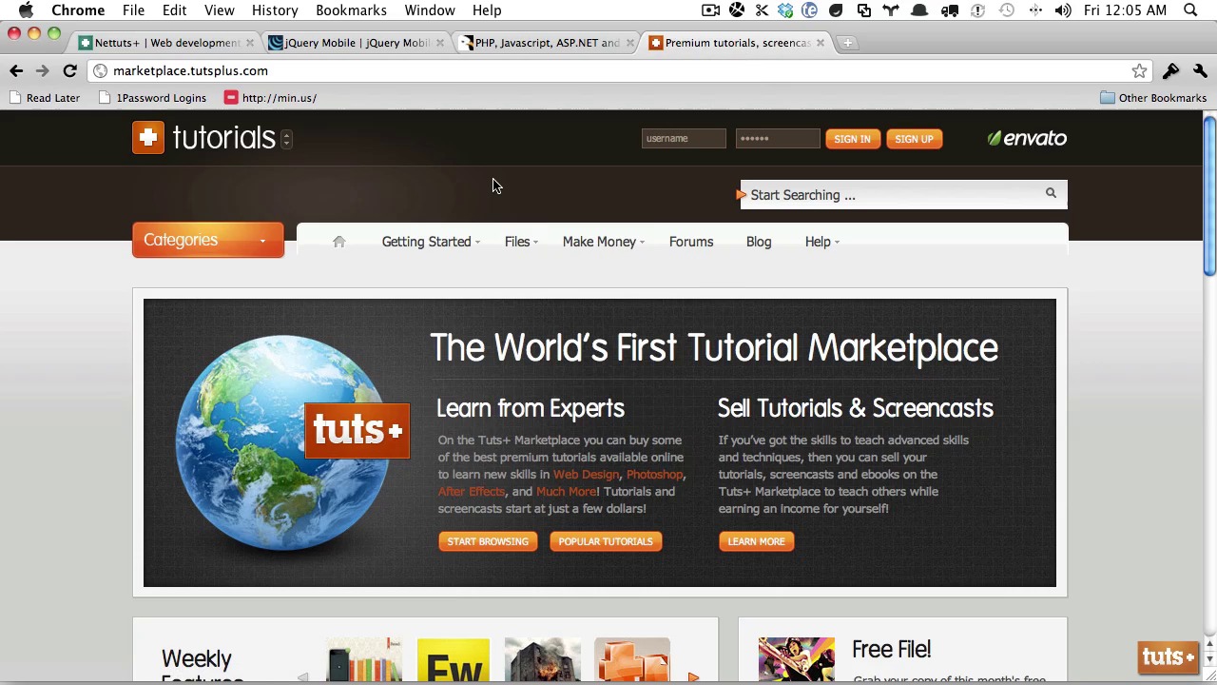Screen dimensions: 1217x685
Task: Expand the Make Money menu
Action: pyautogui.click(x=604, y=242)
